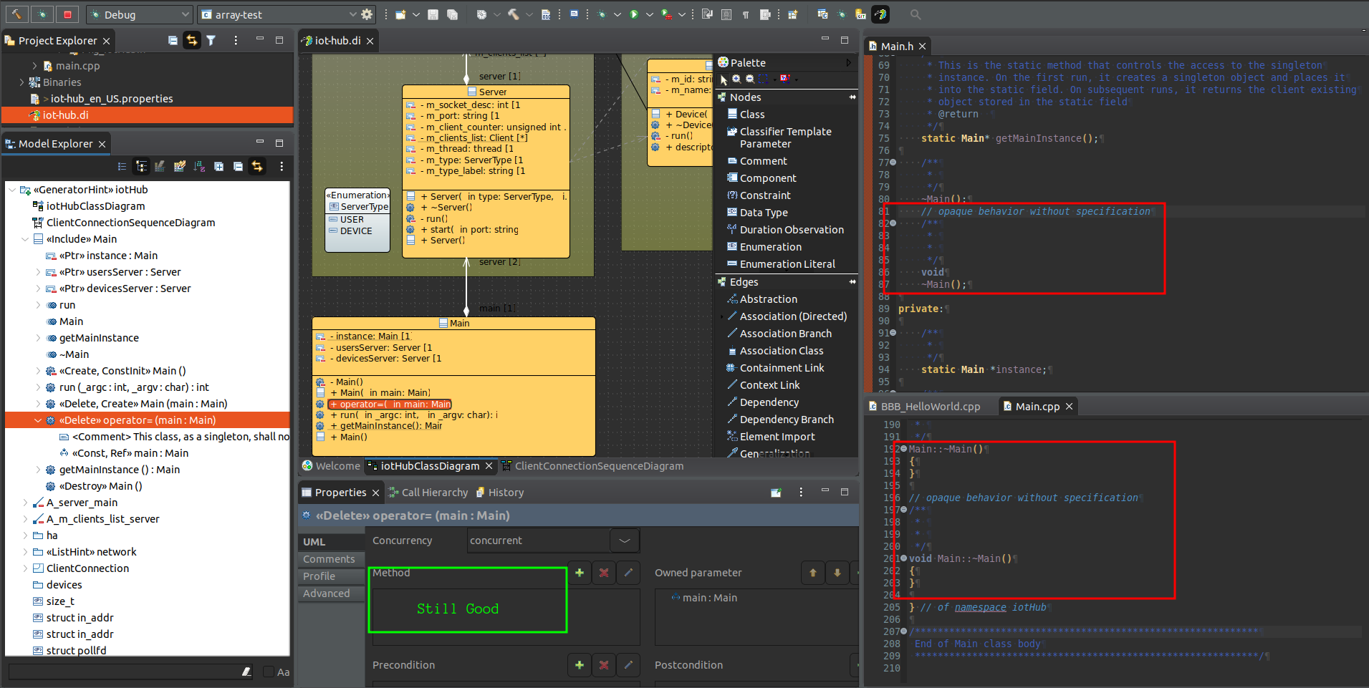Select Dependency edge in Palette

(x=769, y=402)
